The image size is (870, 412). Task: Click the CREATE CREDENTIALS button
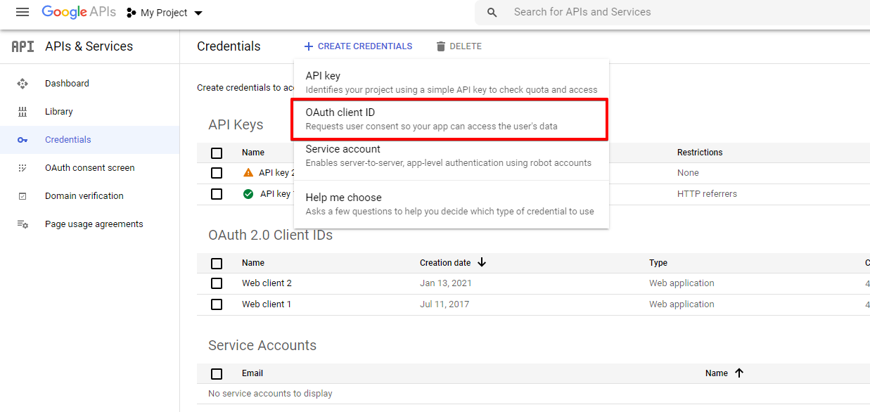tap(358, 46)
